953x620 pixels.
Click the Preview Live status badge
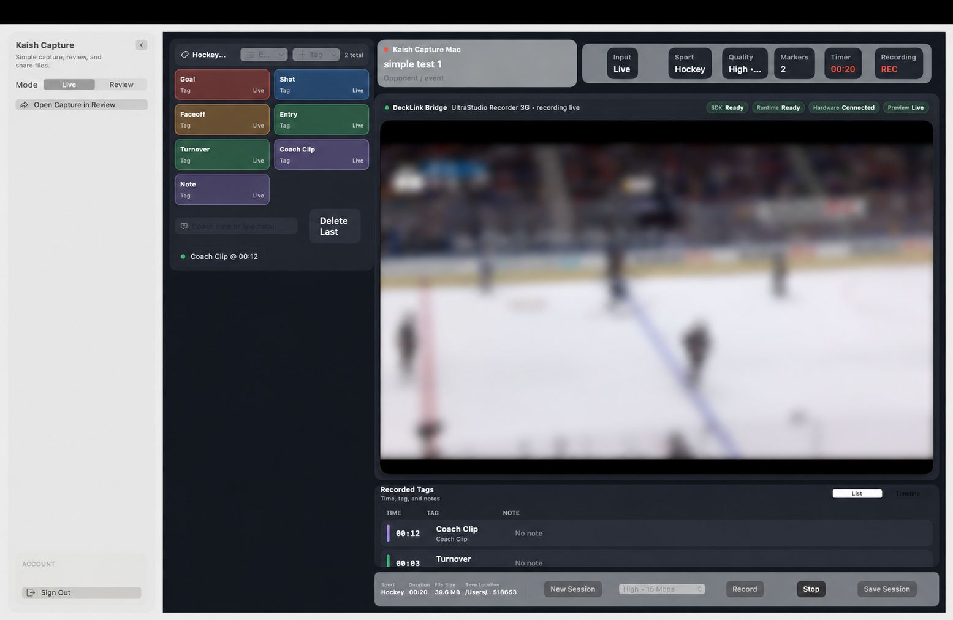[906, 107]
